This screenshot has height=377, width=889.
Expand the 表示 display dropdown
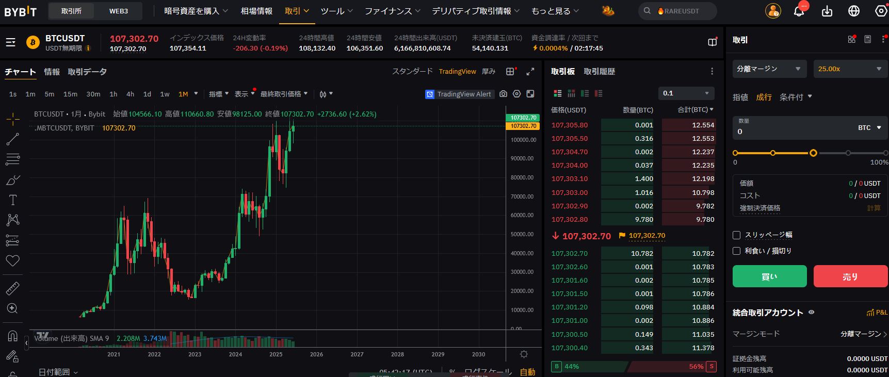(245, 94)
